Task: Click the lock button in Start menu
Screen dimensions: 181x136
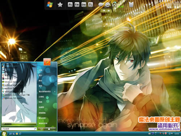Action: click(x=49, y=129)
